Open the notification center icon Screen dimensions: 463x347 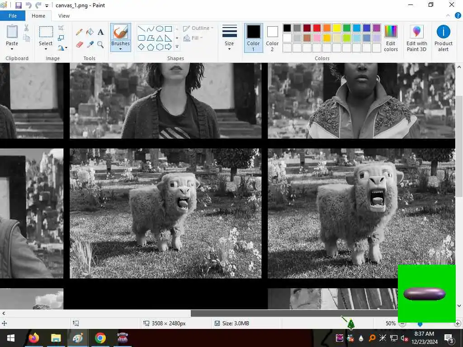tap(449, 338)
